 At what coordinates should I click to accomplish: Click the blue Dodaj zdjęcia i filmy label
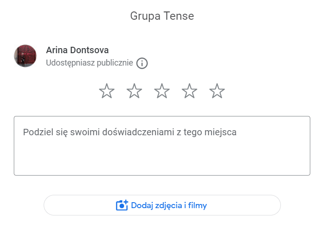(x=169, y=205)
